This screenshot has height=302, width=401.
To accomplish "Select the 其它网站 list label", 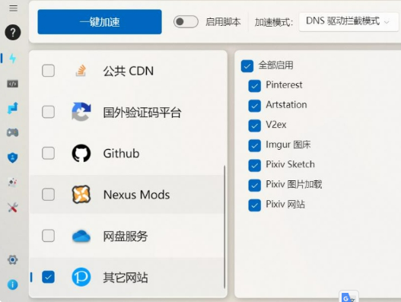I will tap(126, 278).
